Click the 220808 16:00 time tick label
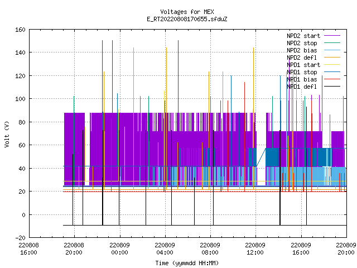Screen dimensions: 357x268 tap(28, 248)
